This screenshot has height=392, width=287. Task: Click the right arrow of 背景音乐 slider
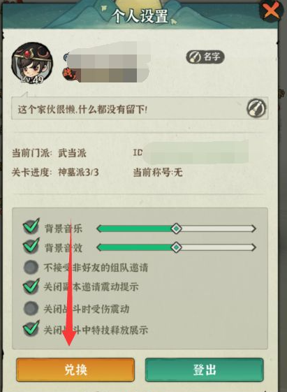tap(253, 228)
